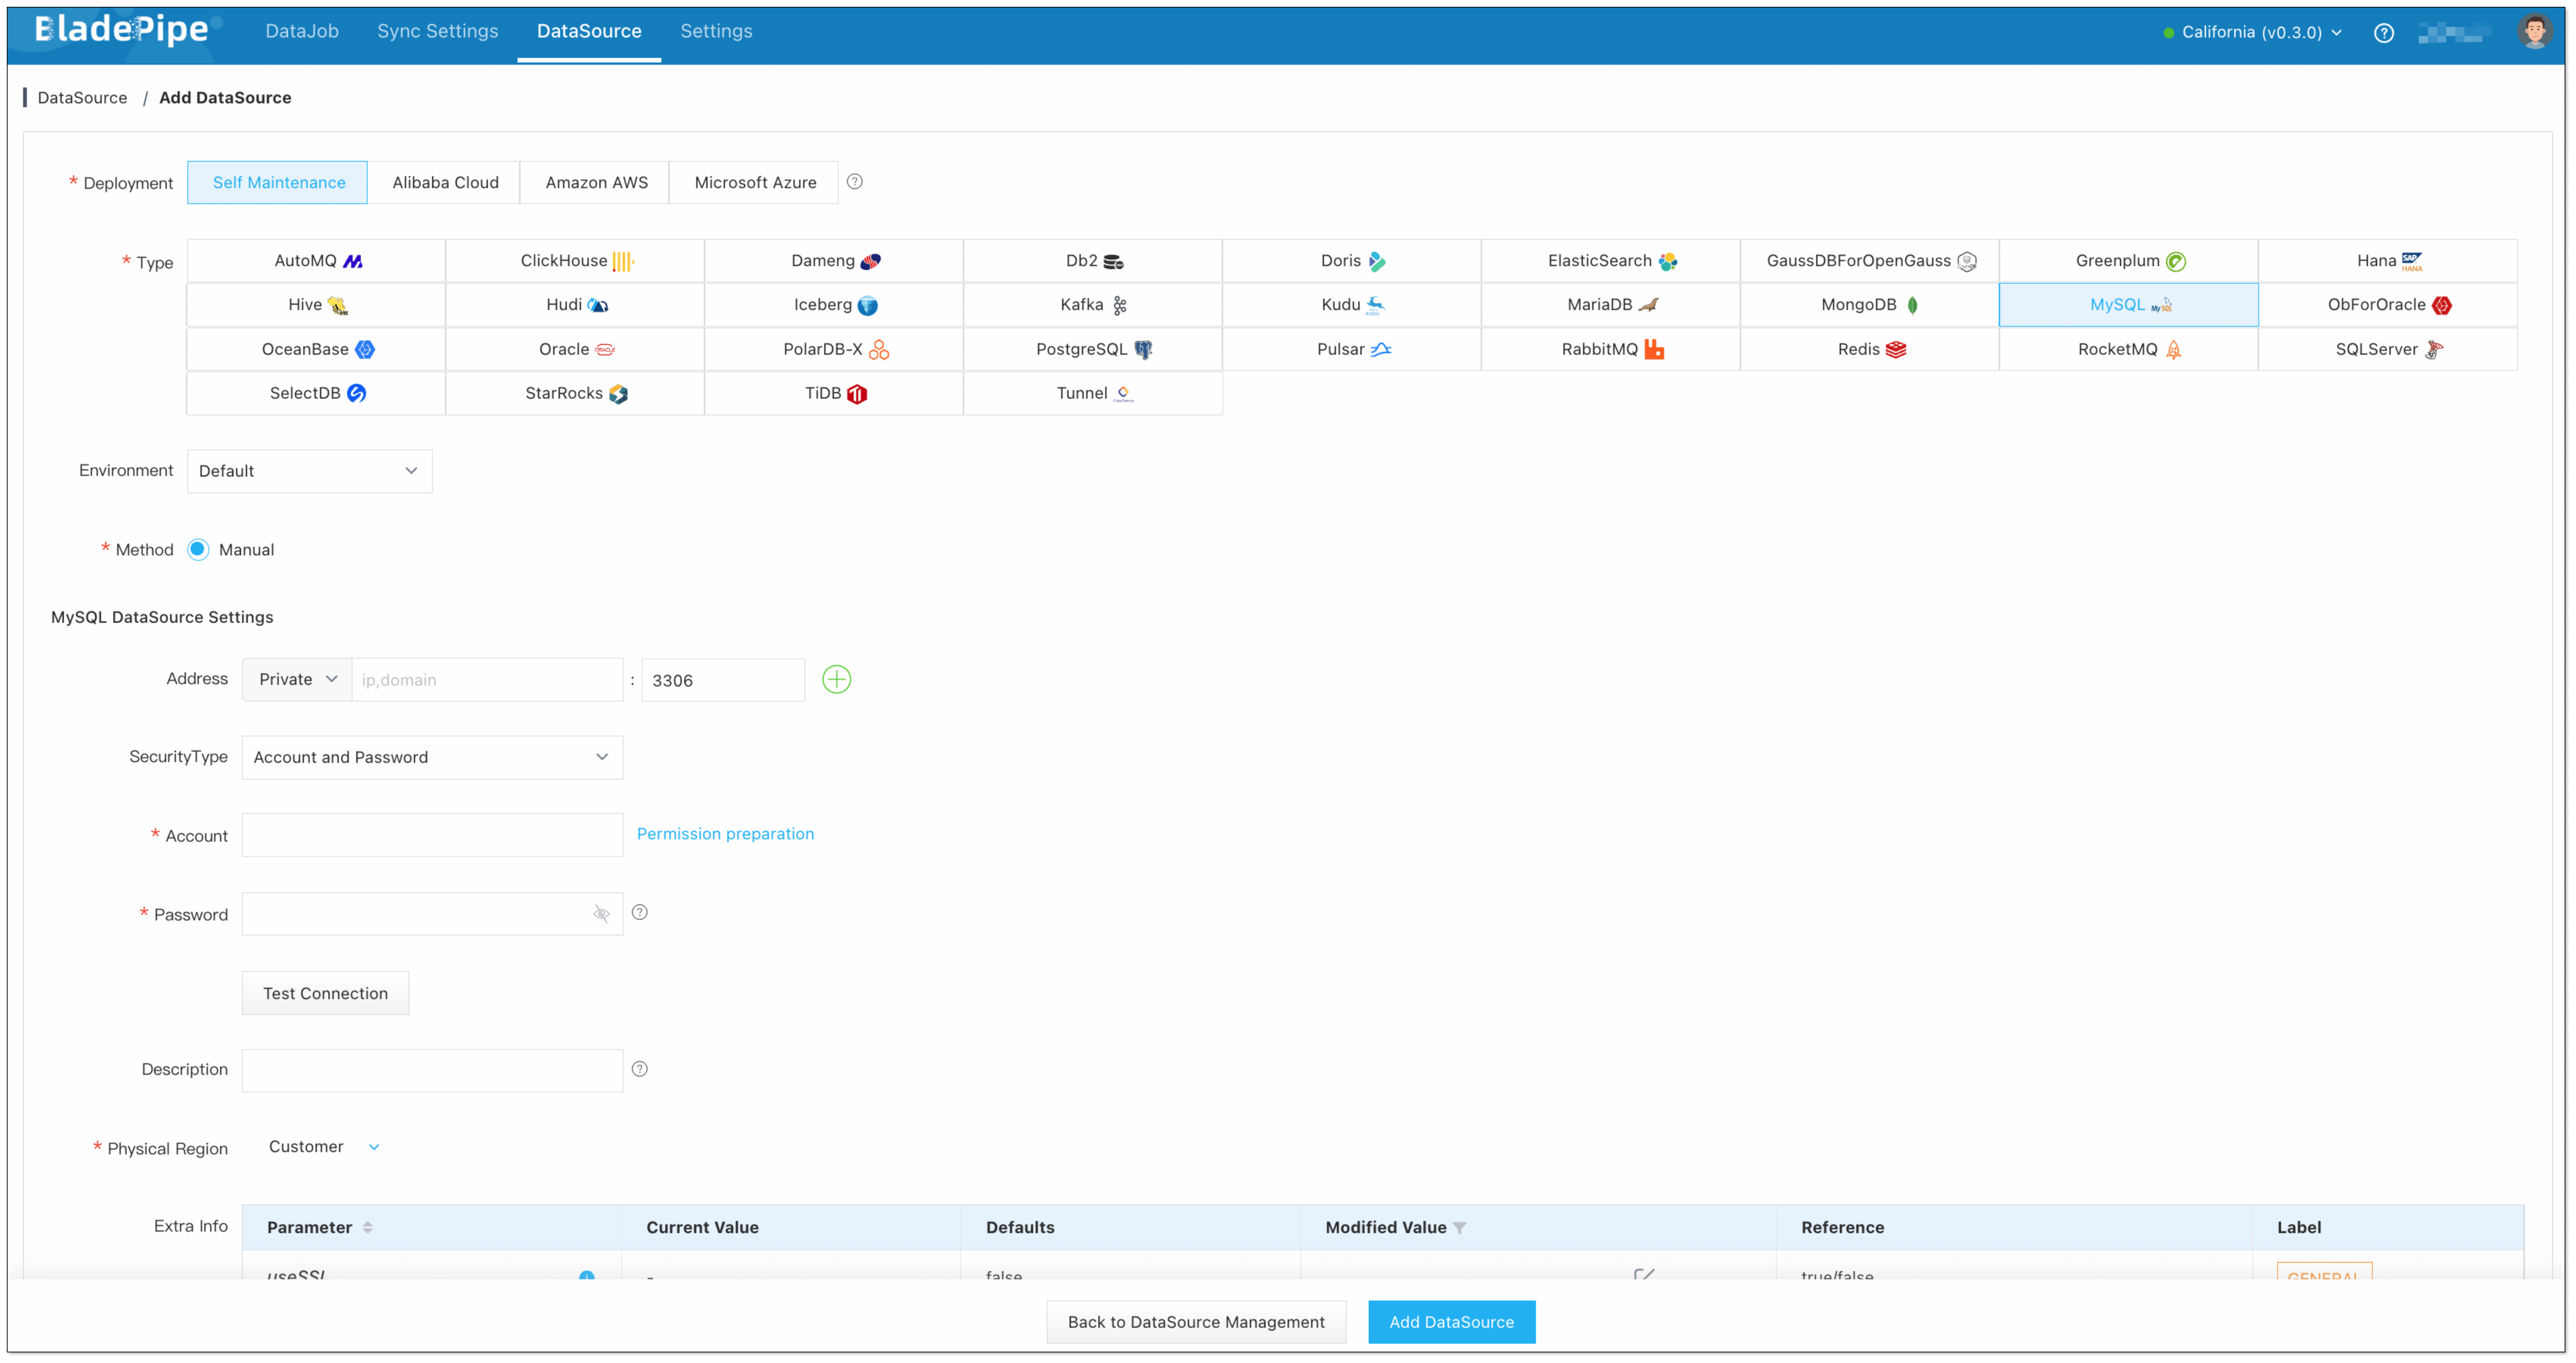Click help icon next to Deployment options
The height and width of the screenshot is (1363, 2576).
tap(855, 182)
